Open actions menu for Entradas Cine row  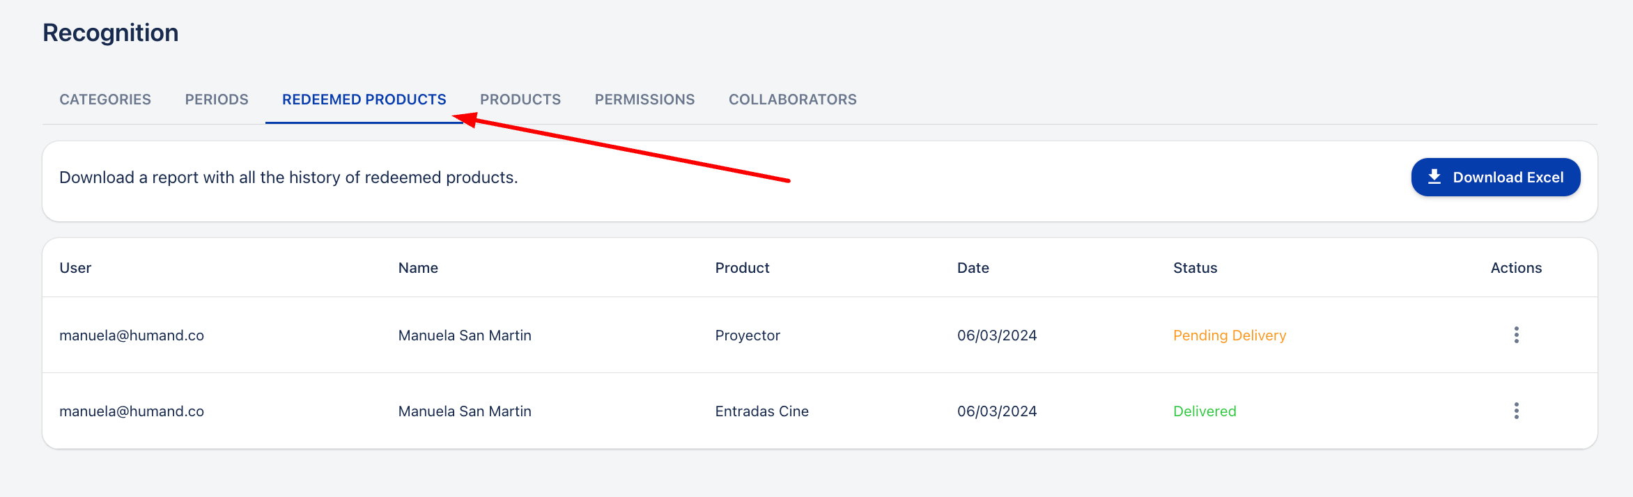tap(1516, 411)
